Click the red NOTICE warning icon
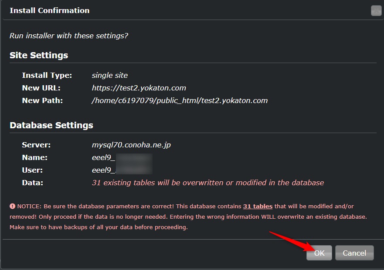Screen dimensions: 384x270 pos(13,206)
